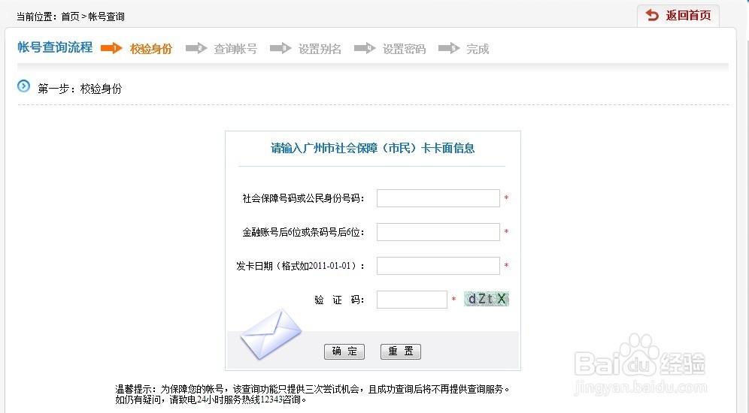Click the 完成 step label
The image size is (749, 413).
[478, 49]
